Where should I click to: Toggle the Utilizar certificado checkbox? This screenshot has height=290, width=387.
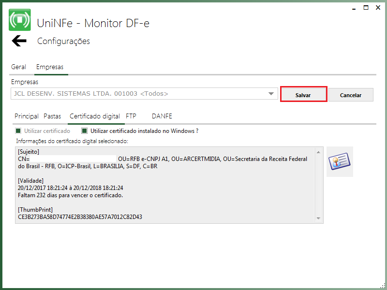click(x=18, y=130)
